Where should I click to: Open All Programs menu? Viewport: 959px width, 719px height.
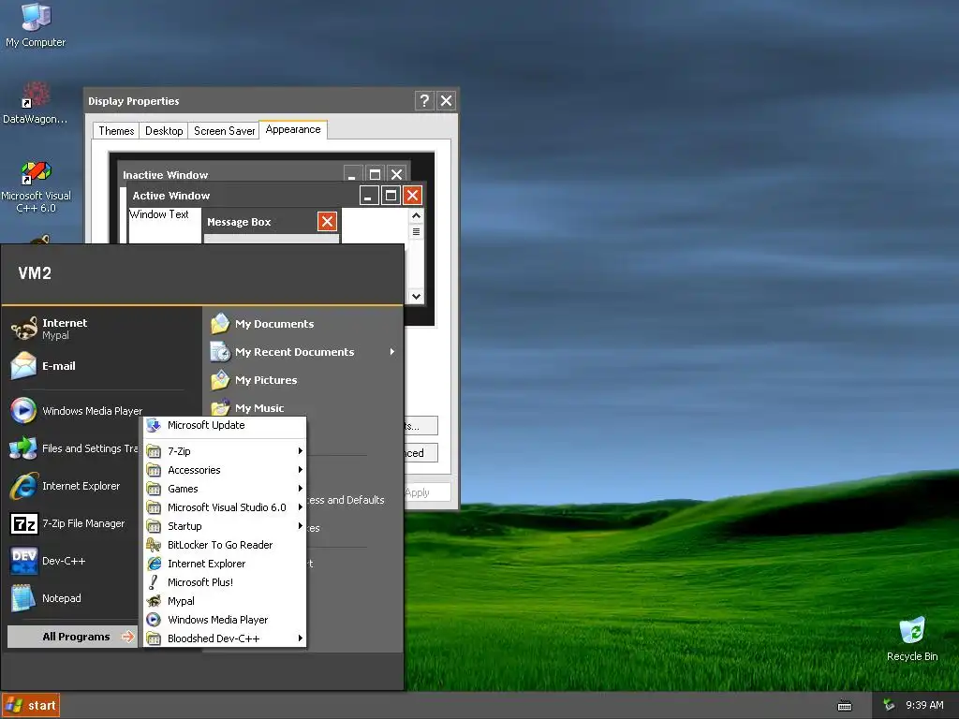click(x=72, y=637)
